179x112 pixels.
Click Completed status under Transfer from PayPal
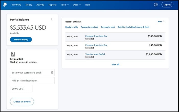89,57
